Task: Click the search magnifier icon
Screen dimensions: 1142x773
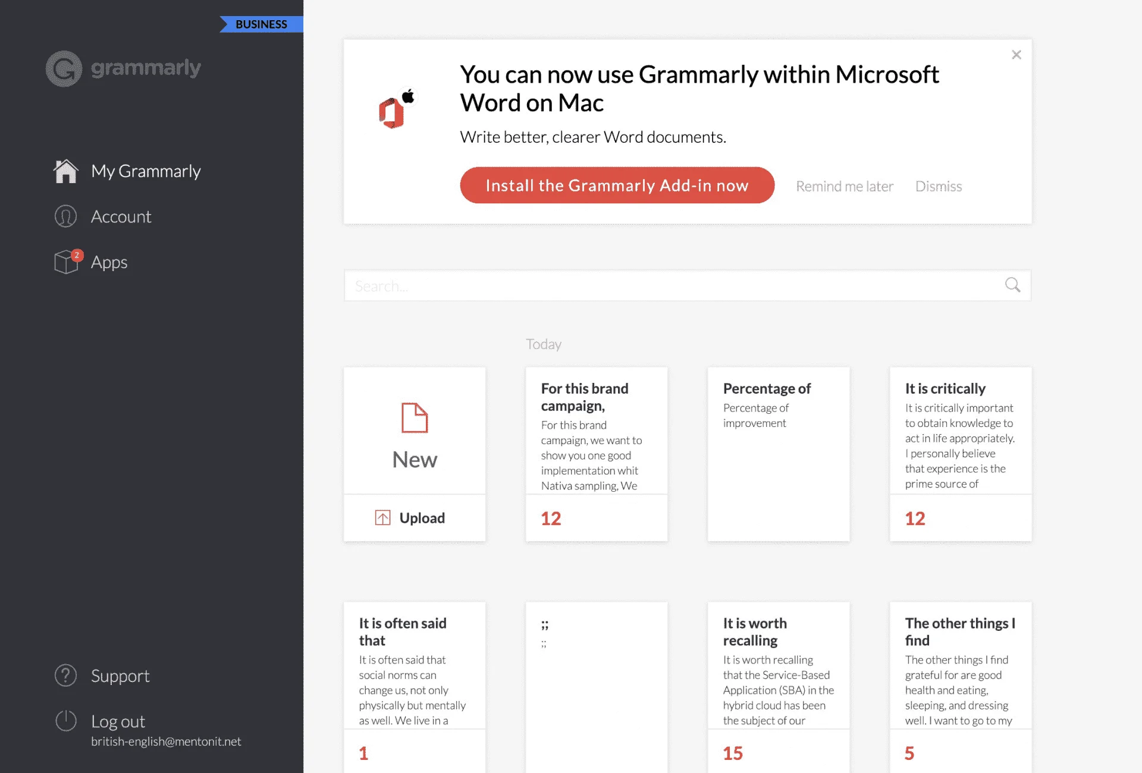Action: point(1012,285)
